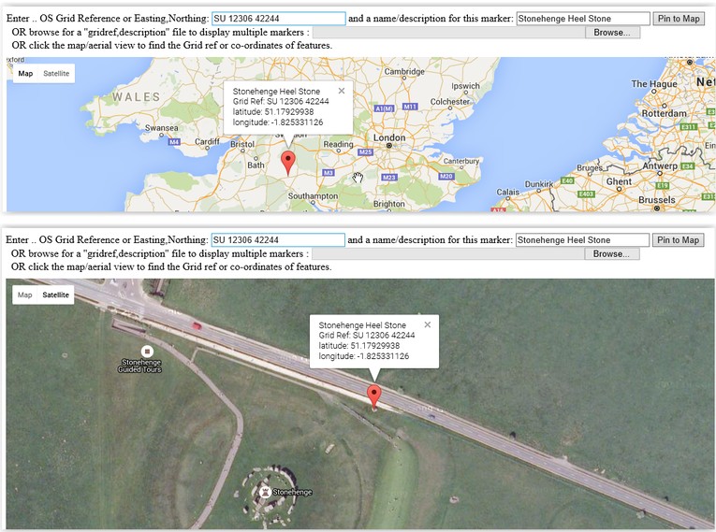Click the upper Browse... button
This screenshot has width=716, height=532.
point(612,33)
